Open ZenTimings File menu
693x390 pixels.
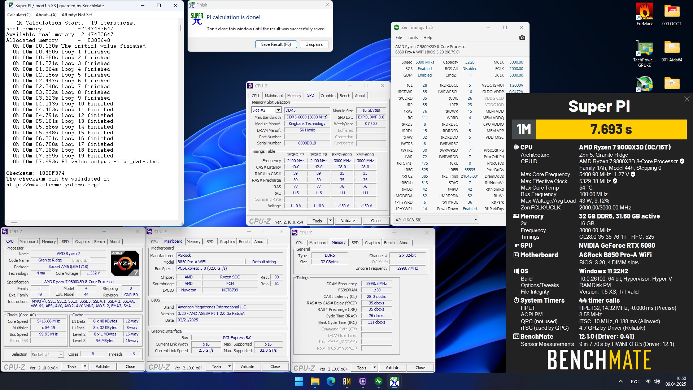tap(398, 38)
